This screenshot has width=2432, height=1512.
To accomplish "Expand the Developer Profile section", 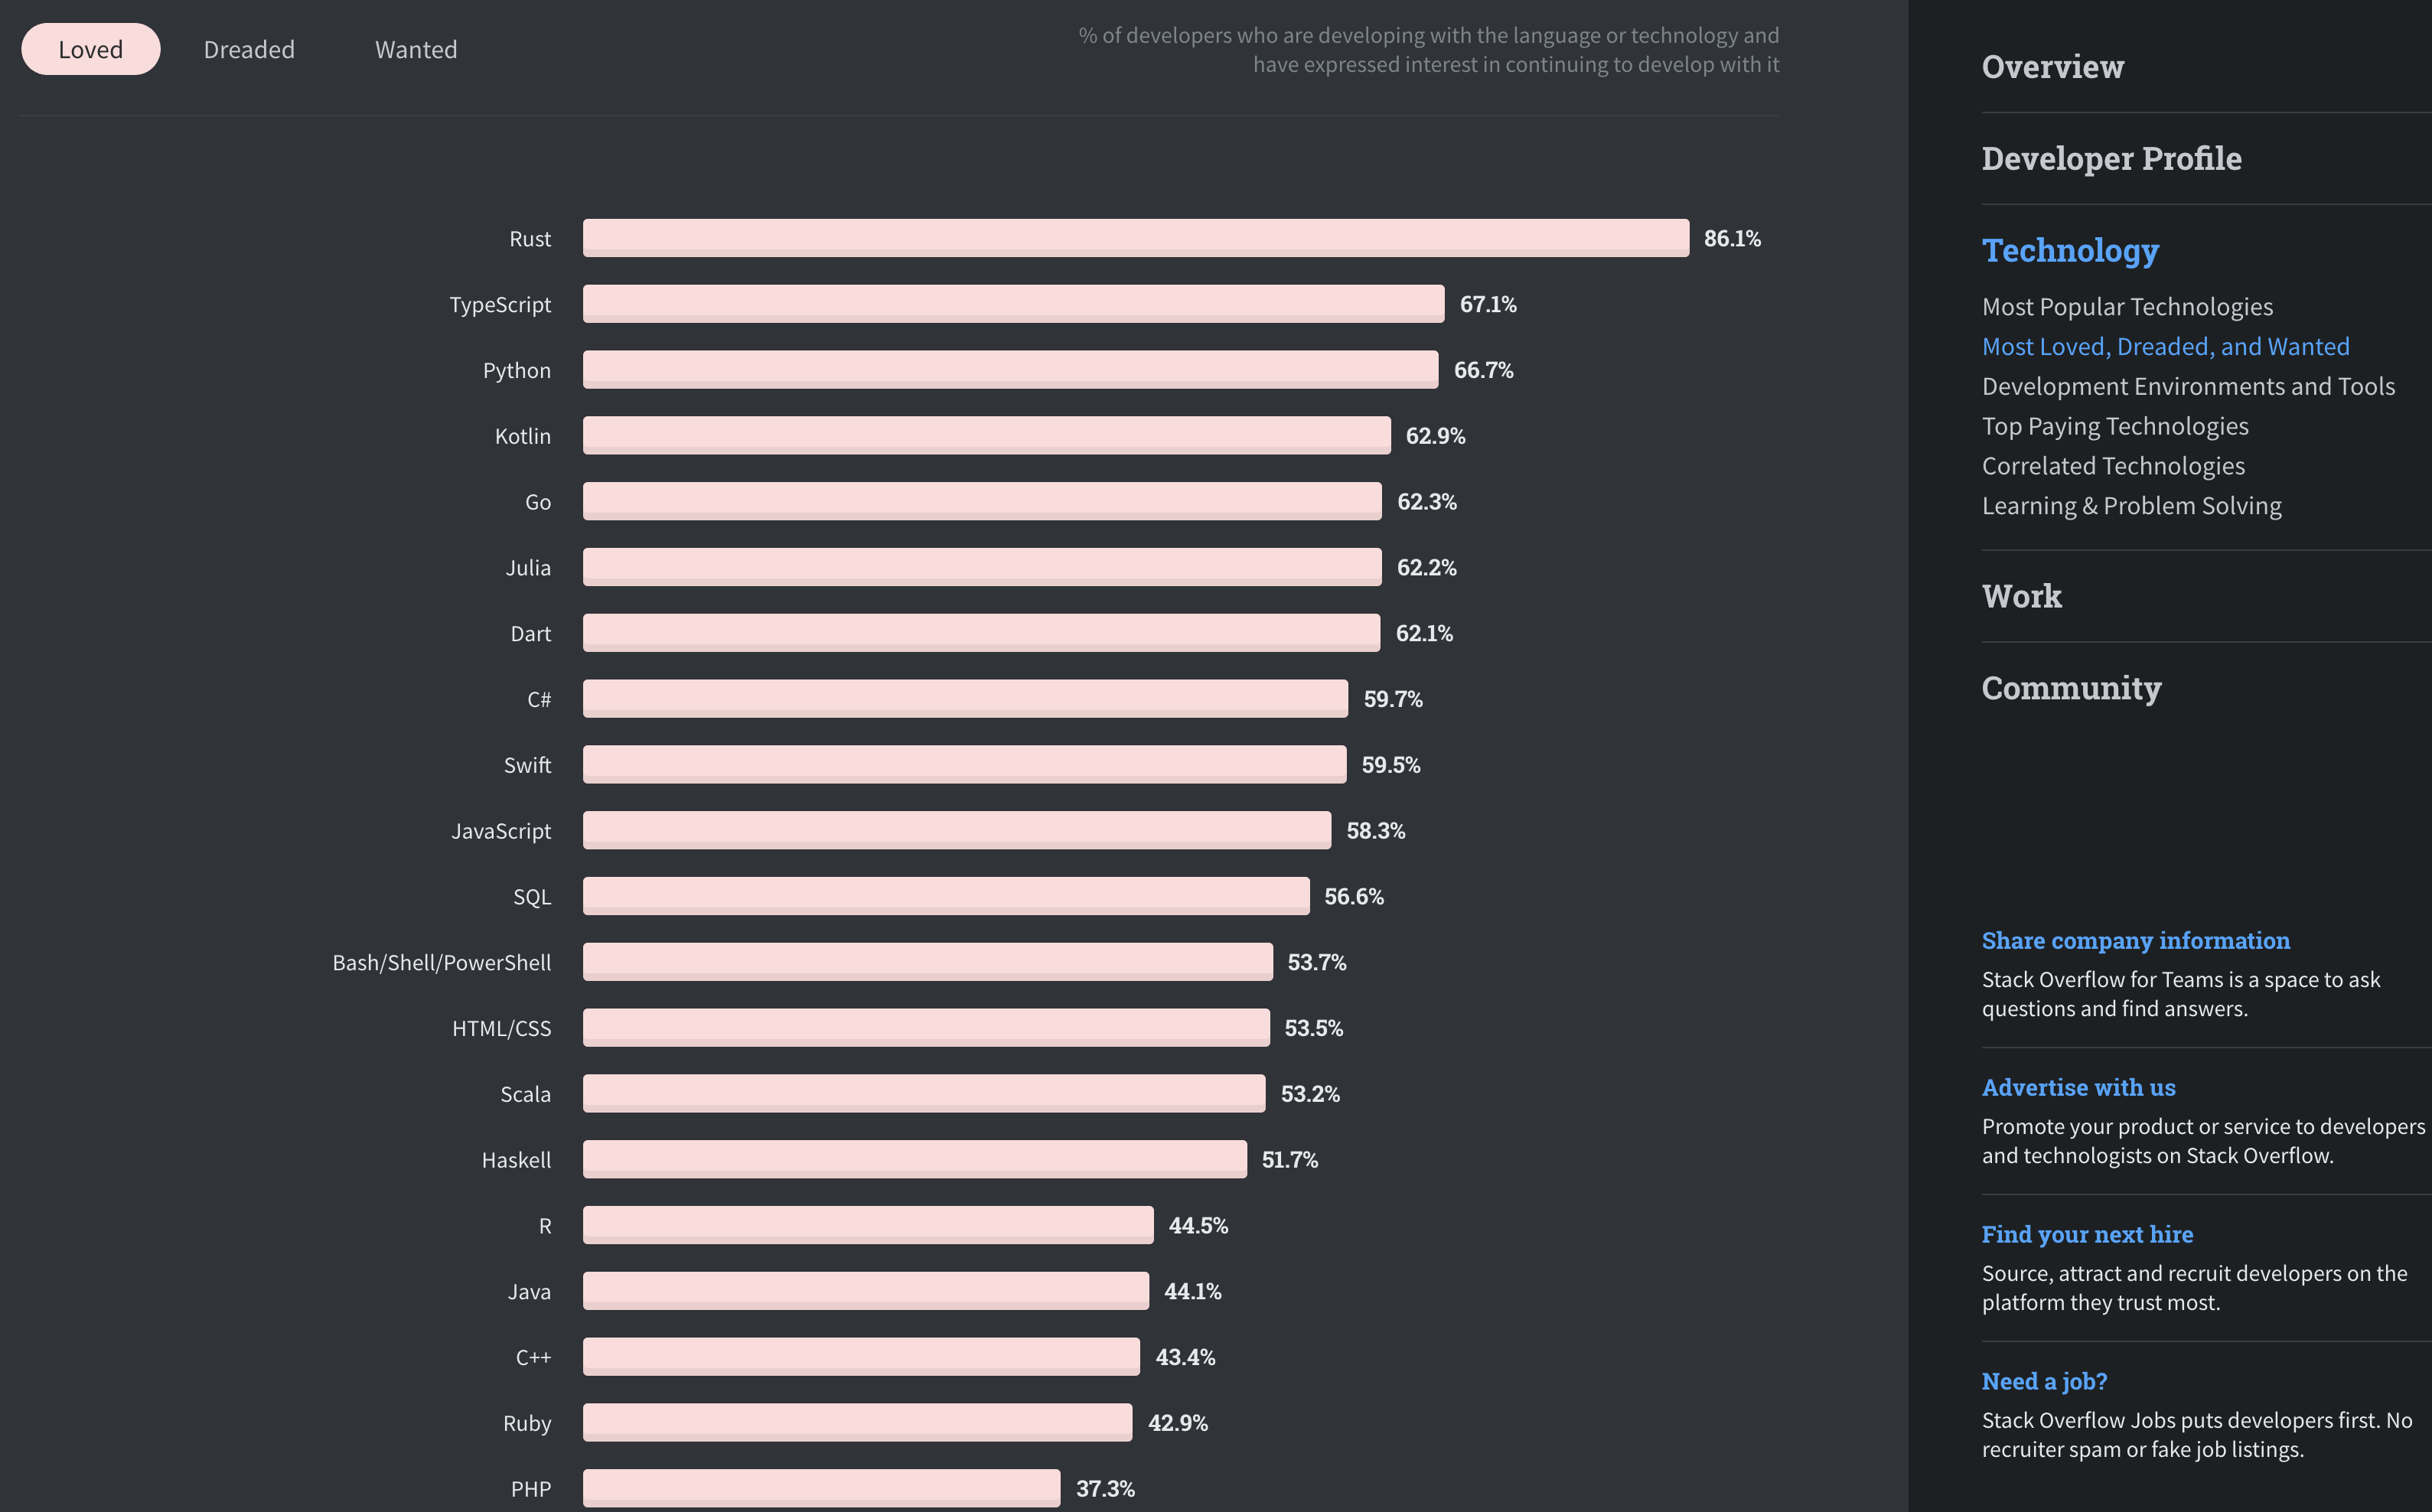I will (x=2111, y=158).
